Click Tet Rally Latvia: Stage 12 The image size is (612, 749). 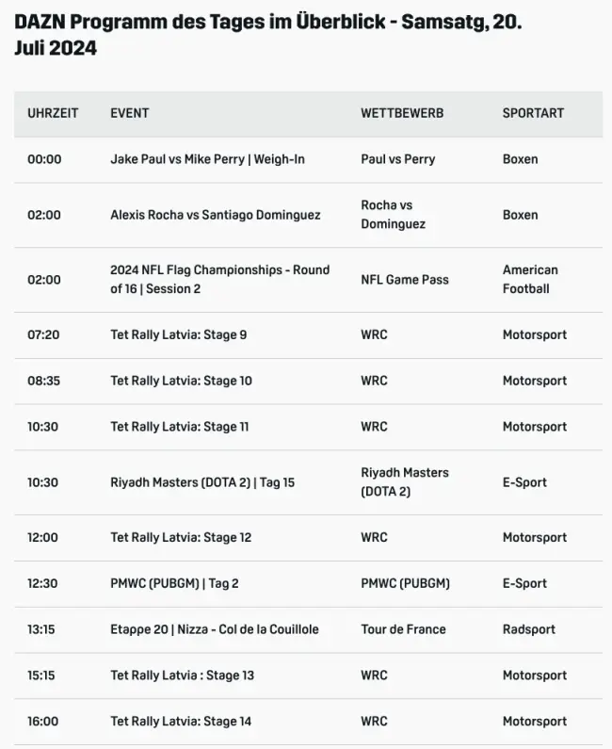pos(181,538)
